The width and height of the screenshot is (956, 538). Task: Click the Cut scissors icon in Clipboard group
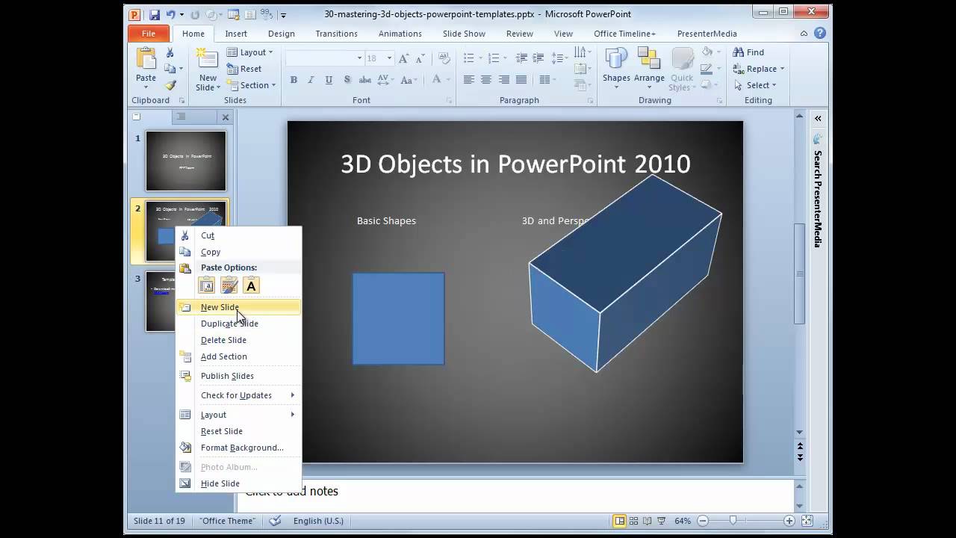point(170,52)
